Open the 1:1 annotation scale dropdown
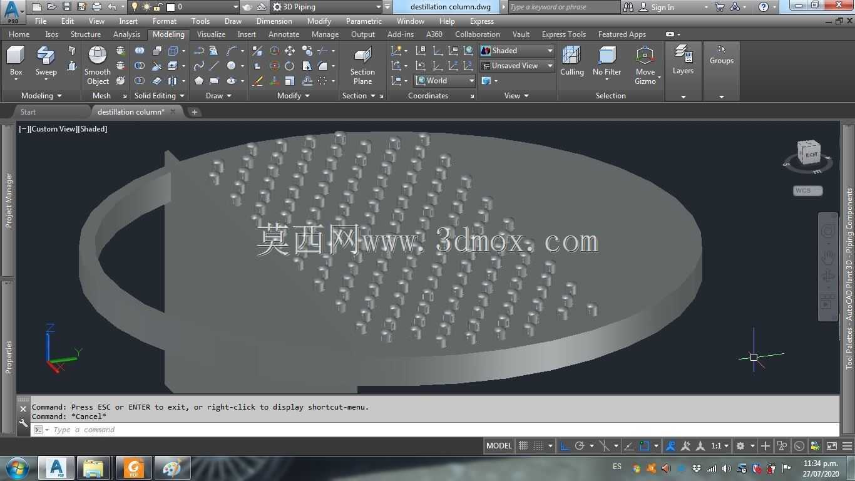The image size is (855, 481). [720, 446]
